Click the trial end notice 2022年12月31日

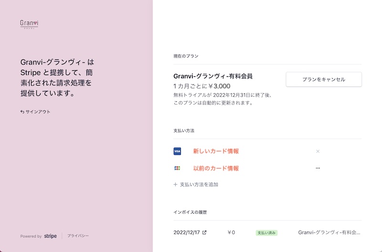233,95
